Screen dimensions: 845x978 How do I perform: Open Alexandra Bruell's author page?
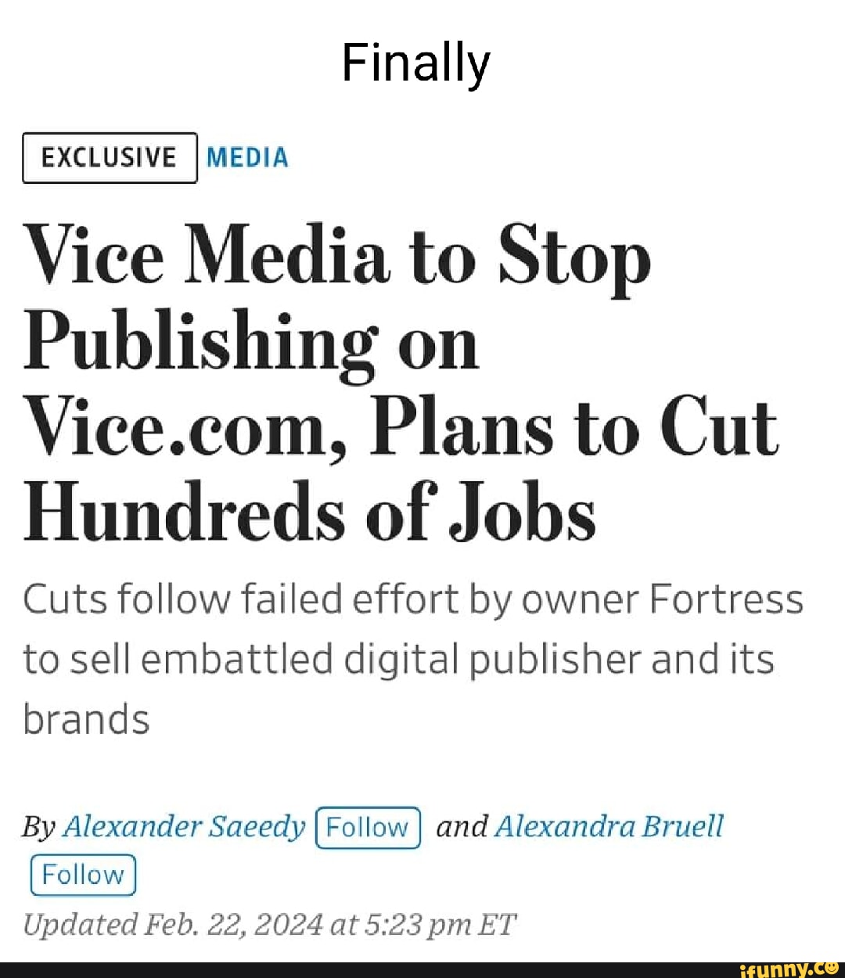click(x=609, y=826)
